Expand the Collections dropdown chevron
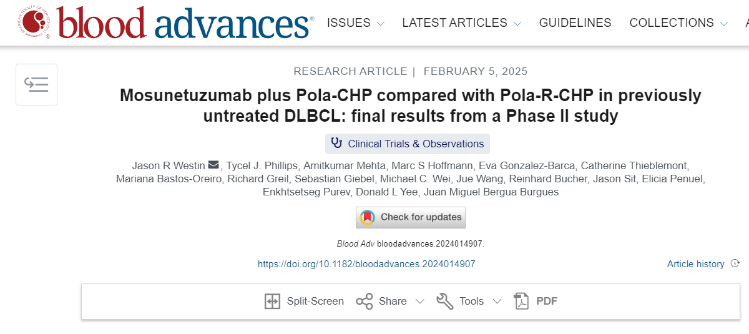Image resolution: width=749 pixels, height=334 pixels. coord(723,24)
